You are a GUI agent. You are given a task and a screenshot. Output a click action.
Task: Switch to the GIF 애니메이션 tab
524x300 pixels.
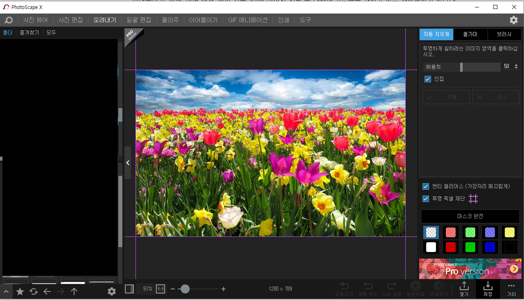[x=248, y=19]
